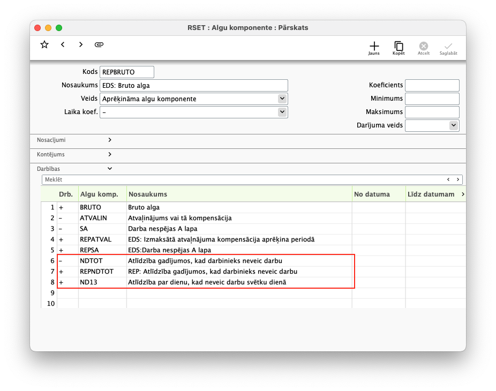Click the Koeficients input field
Screen dimensions: 496x391
432,85
